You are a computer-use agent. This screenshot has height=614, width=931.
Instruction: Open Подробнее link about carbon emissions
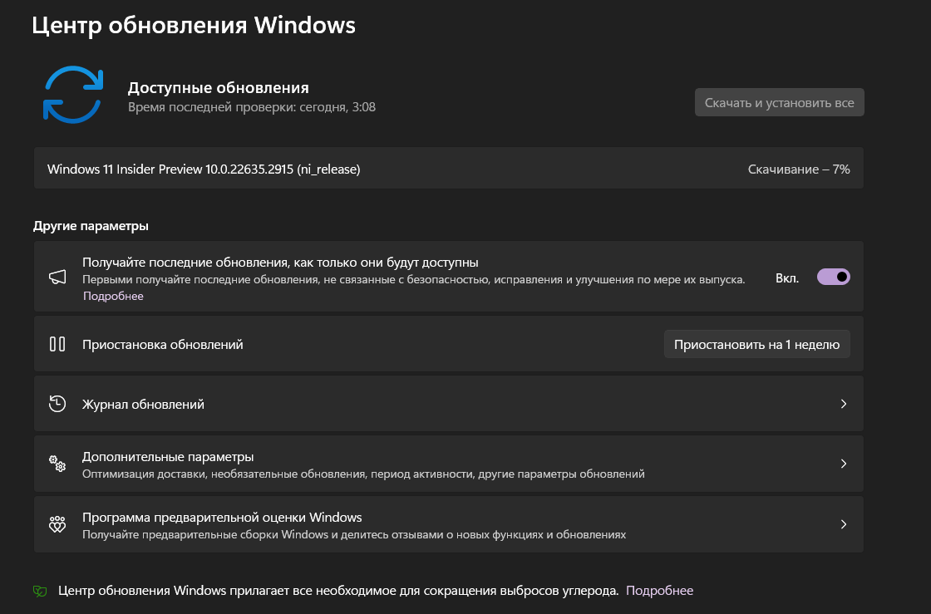coord(659,591)
